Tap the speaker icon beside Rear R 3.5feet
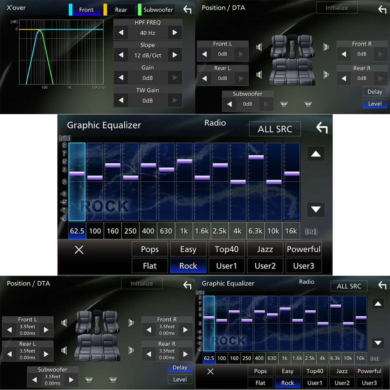Screen dimensions: 390x390 [131, 350]
